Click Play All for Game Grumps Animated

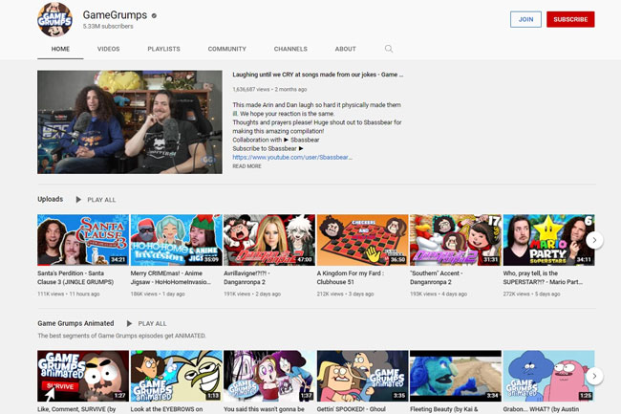tap(152, 324)
